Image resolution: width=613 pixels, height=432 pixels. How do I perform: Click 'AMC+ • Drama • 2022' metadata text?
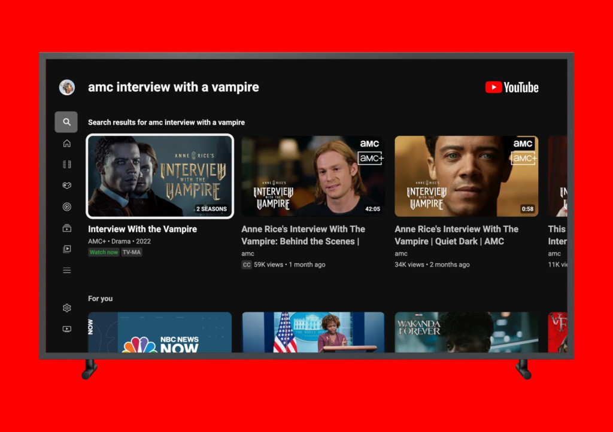(119, 241)
